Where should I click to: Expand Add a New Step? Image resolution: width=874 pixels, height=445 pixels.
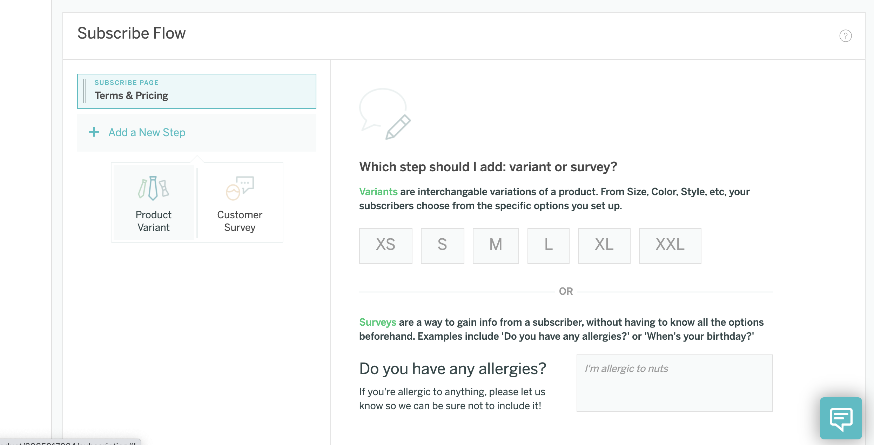[x=147, y=132]
